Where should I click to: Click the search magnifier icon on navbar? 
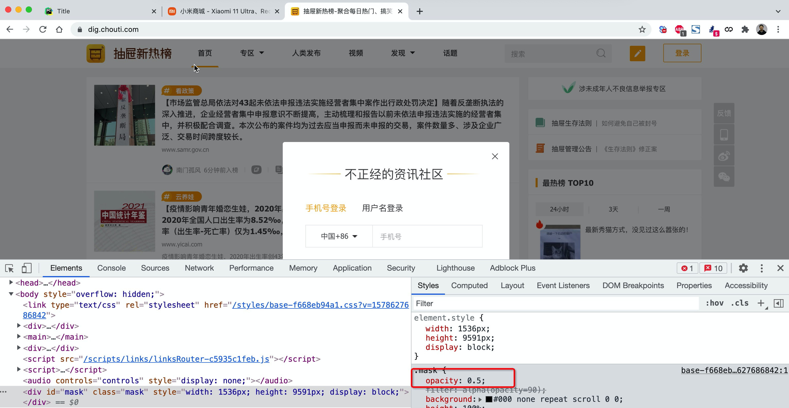[x=601, y=53]
